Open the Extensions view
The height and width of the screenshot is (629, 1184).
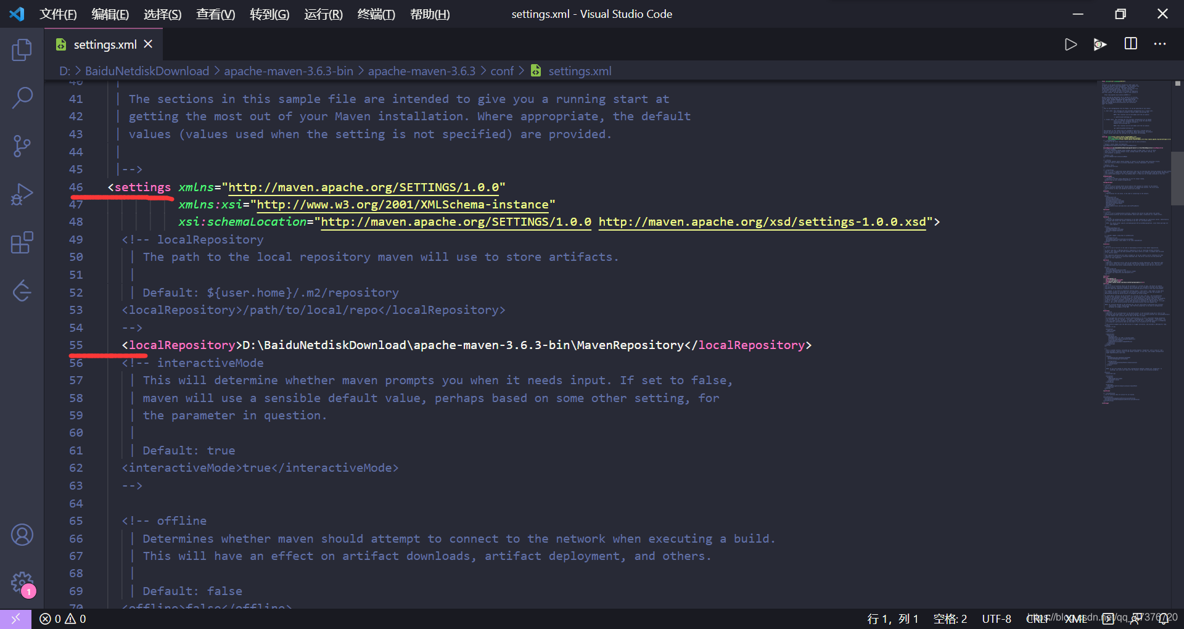[22, 242]
